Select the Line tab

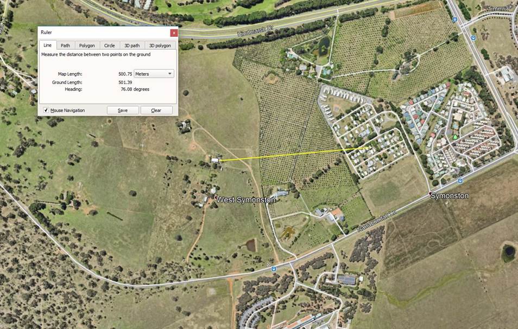coord(48,45)
